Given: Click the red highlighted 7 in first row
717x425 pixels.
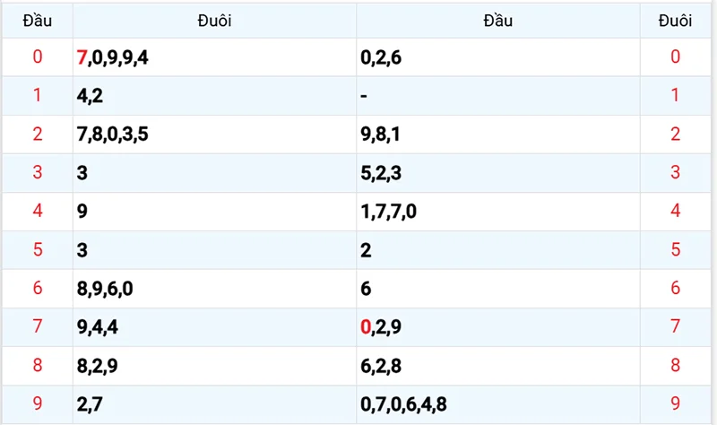Looking at the screenshot, I should point(82,57).
